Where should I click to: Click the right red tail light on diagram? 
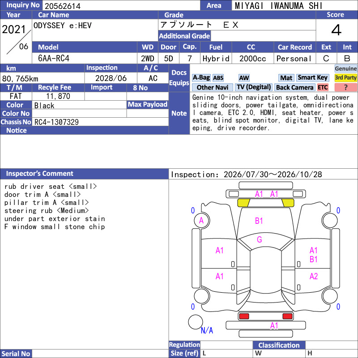coord(287,316)
